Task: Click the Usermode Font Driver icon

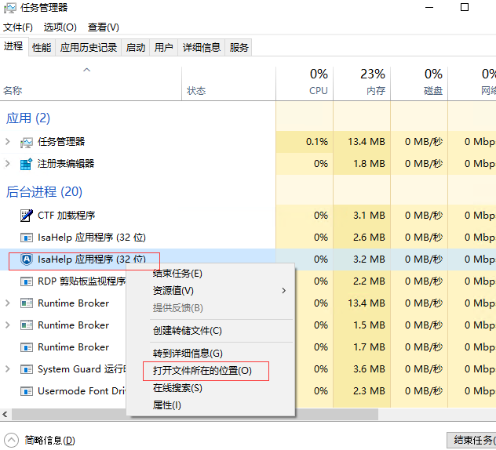Action: tap(26, 391)
